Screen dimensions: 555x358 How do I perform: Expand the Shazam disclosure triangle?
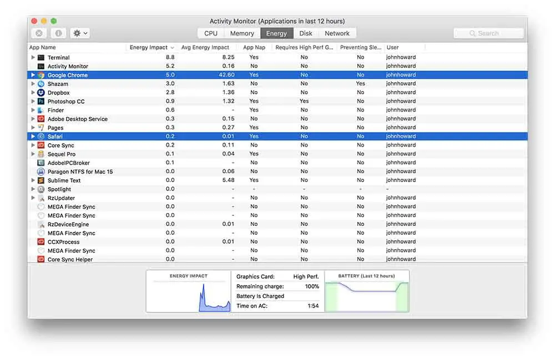33,84
